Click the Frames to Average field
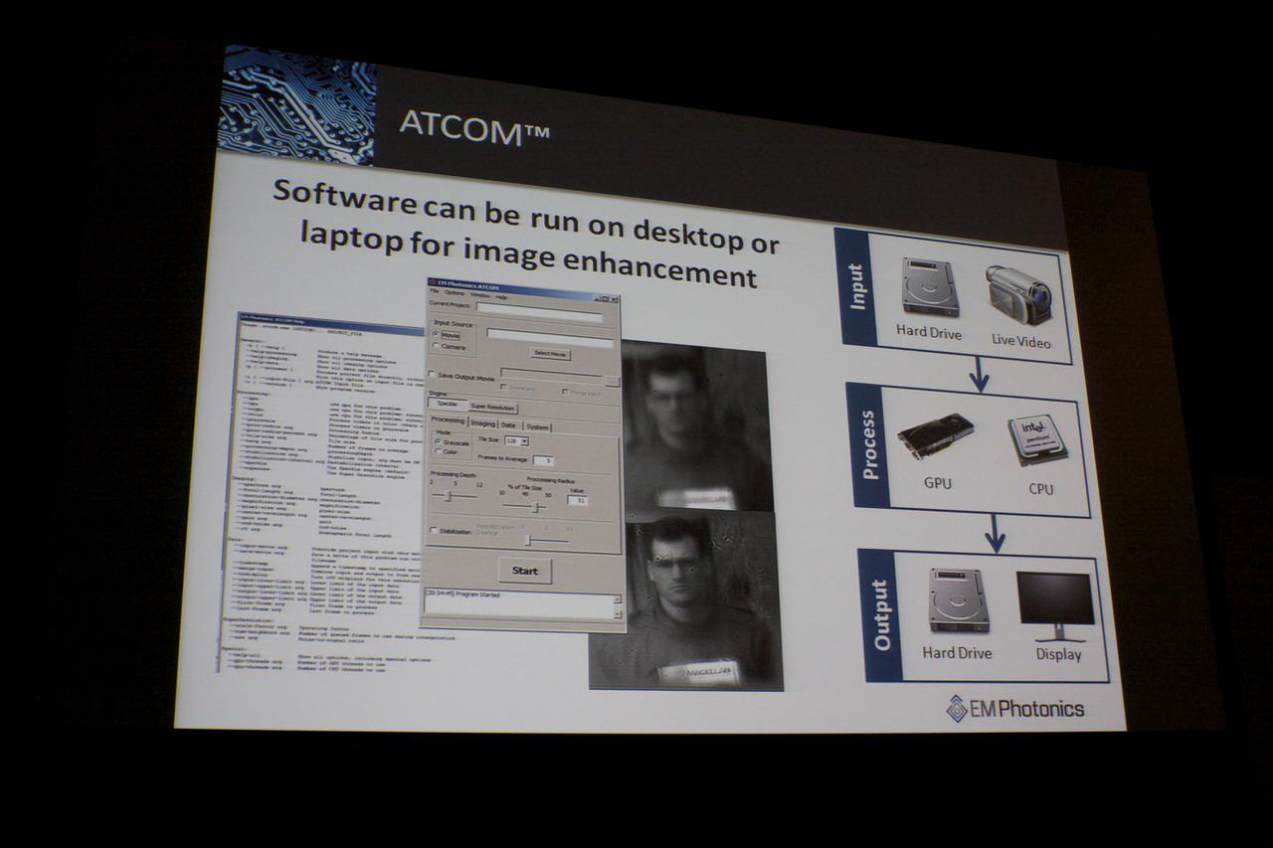Screen dimensions: 1273x848 pos(544,460)
